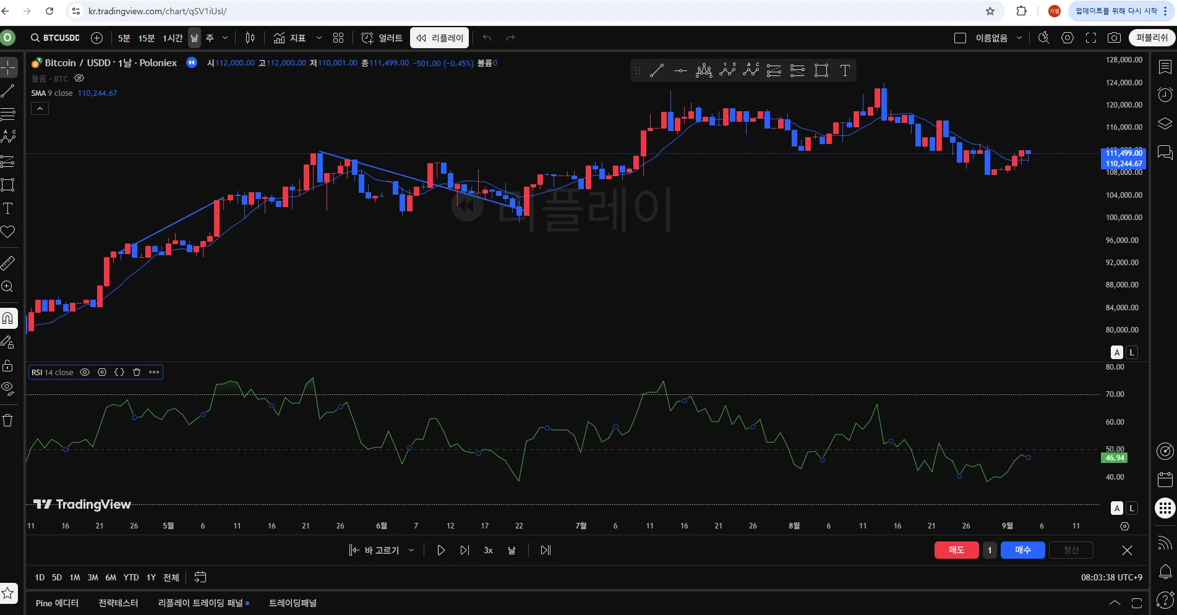This screenshot has width=1177, height=615.
Task: View RSI source code braces icon
Action: [x=119, y=372]
